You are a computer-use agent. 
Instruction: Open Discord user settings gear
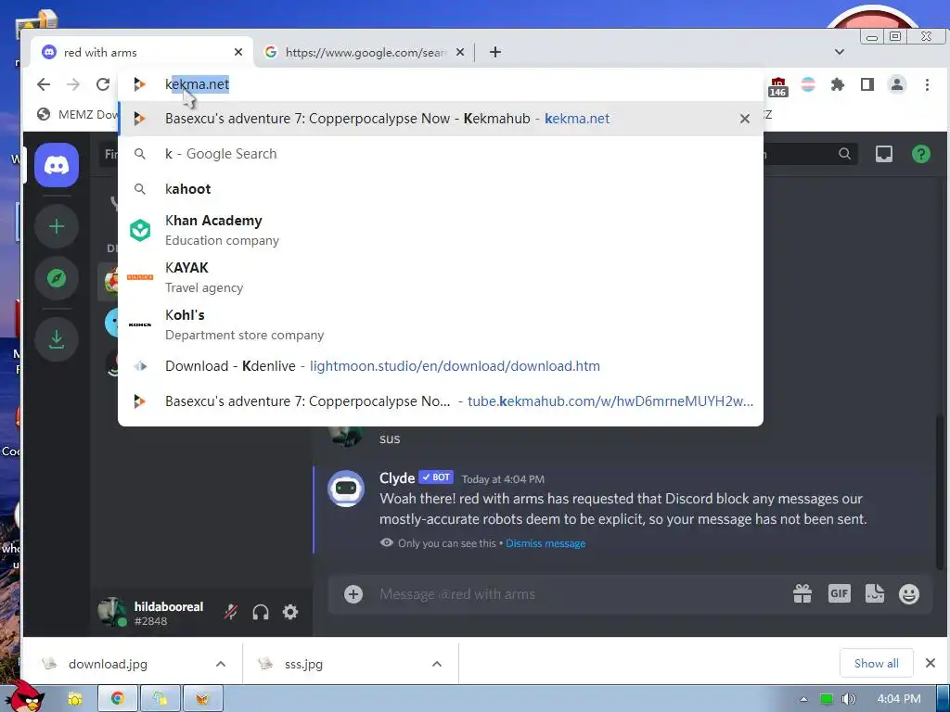coord(290,612)
